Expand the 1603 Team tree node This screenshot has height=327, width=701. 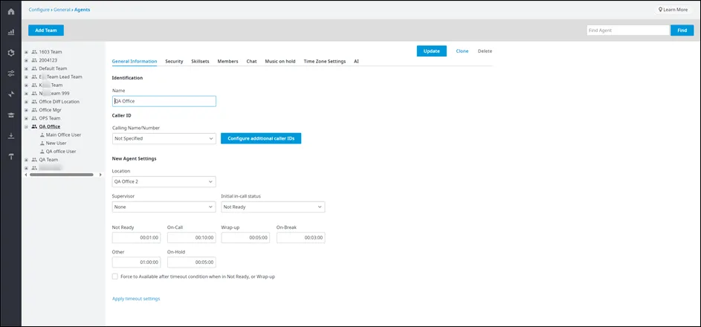point(26,52)
